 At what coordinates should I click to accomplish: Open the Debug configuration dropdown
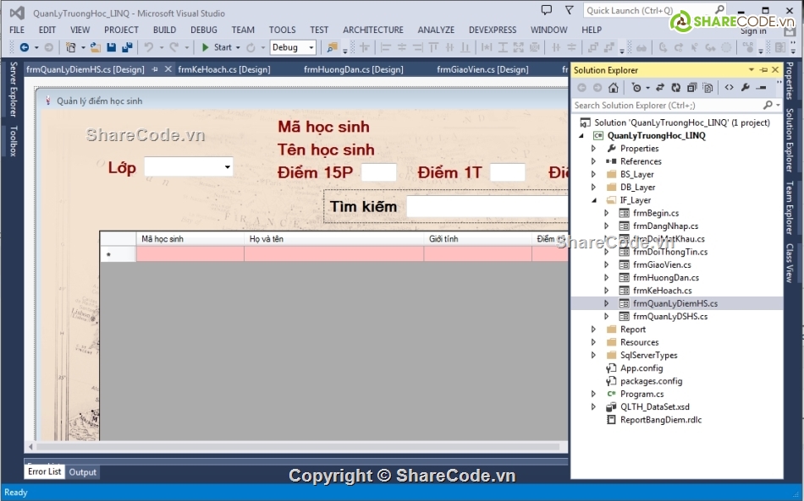click(311, 47)
